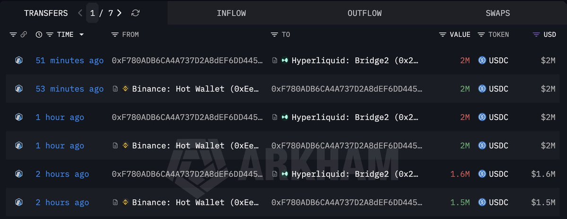Open the 51 minutes ago transaction
This screenshot has height=219, width=567.
click(x=70, y=61)
